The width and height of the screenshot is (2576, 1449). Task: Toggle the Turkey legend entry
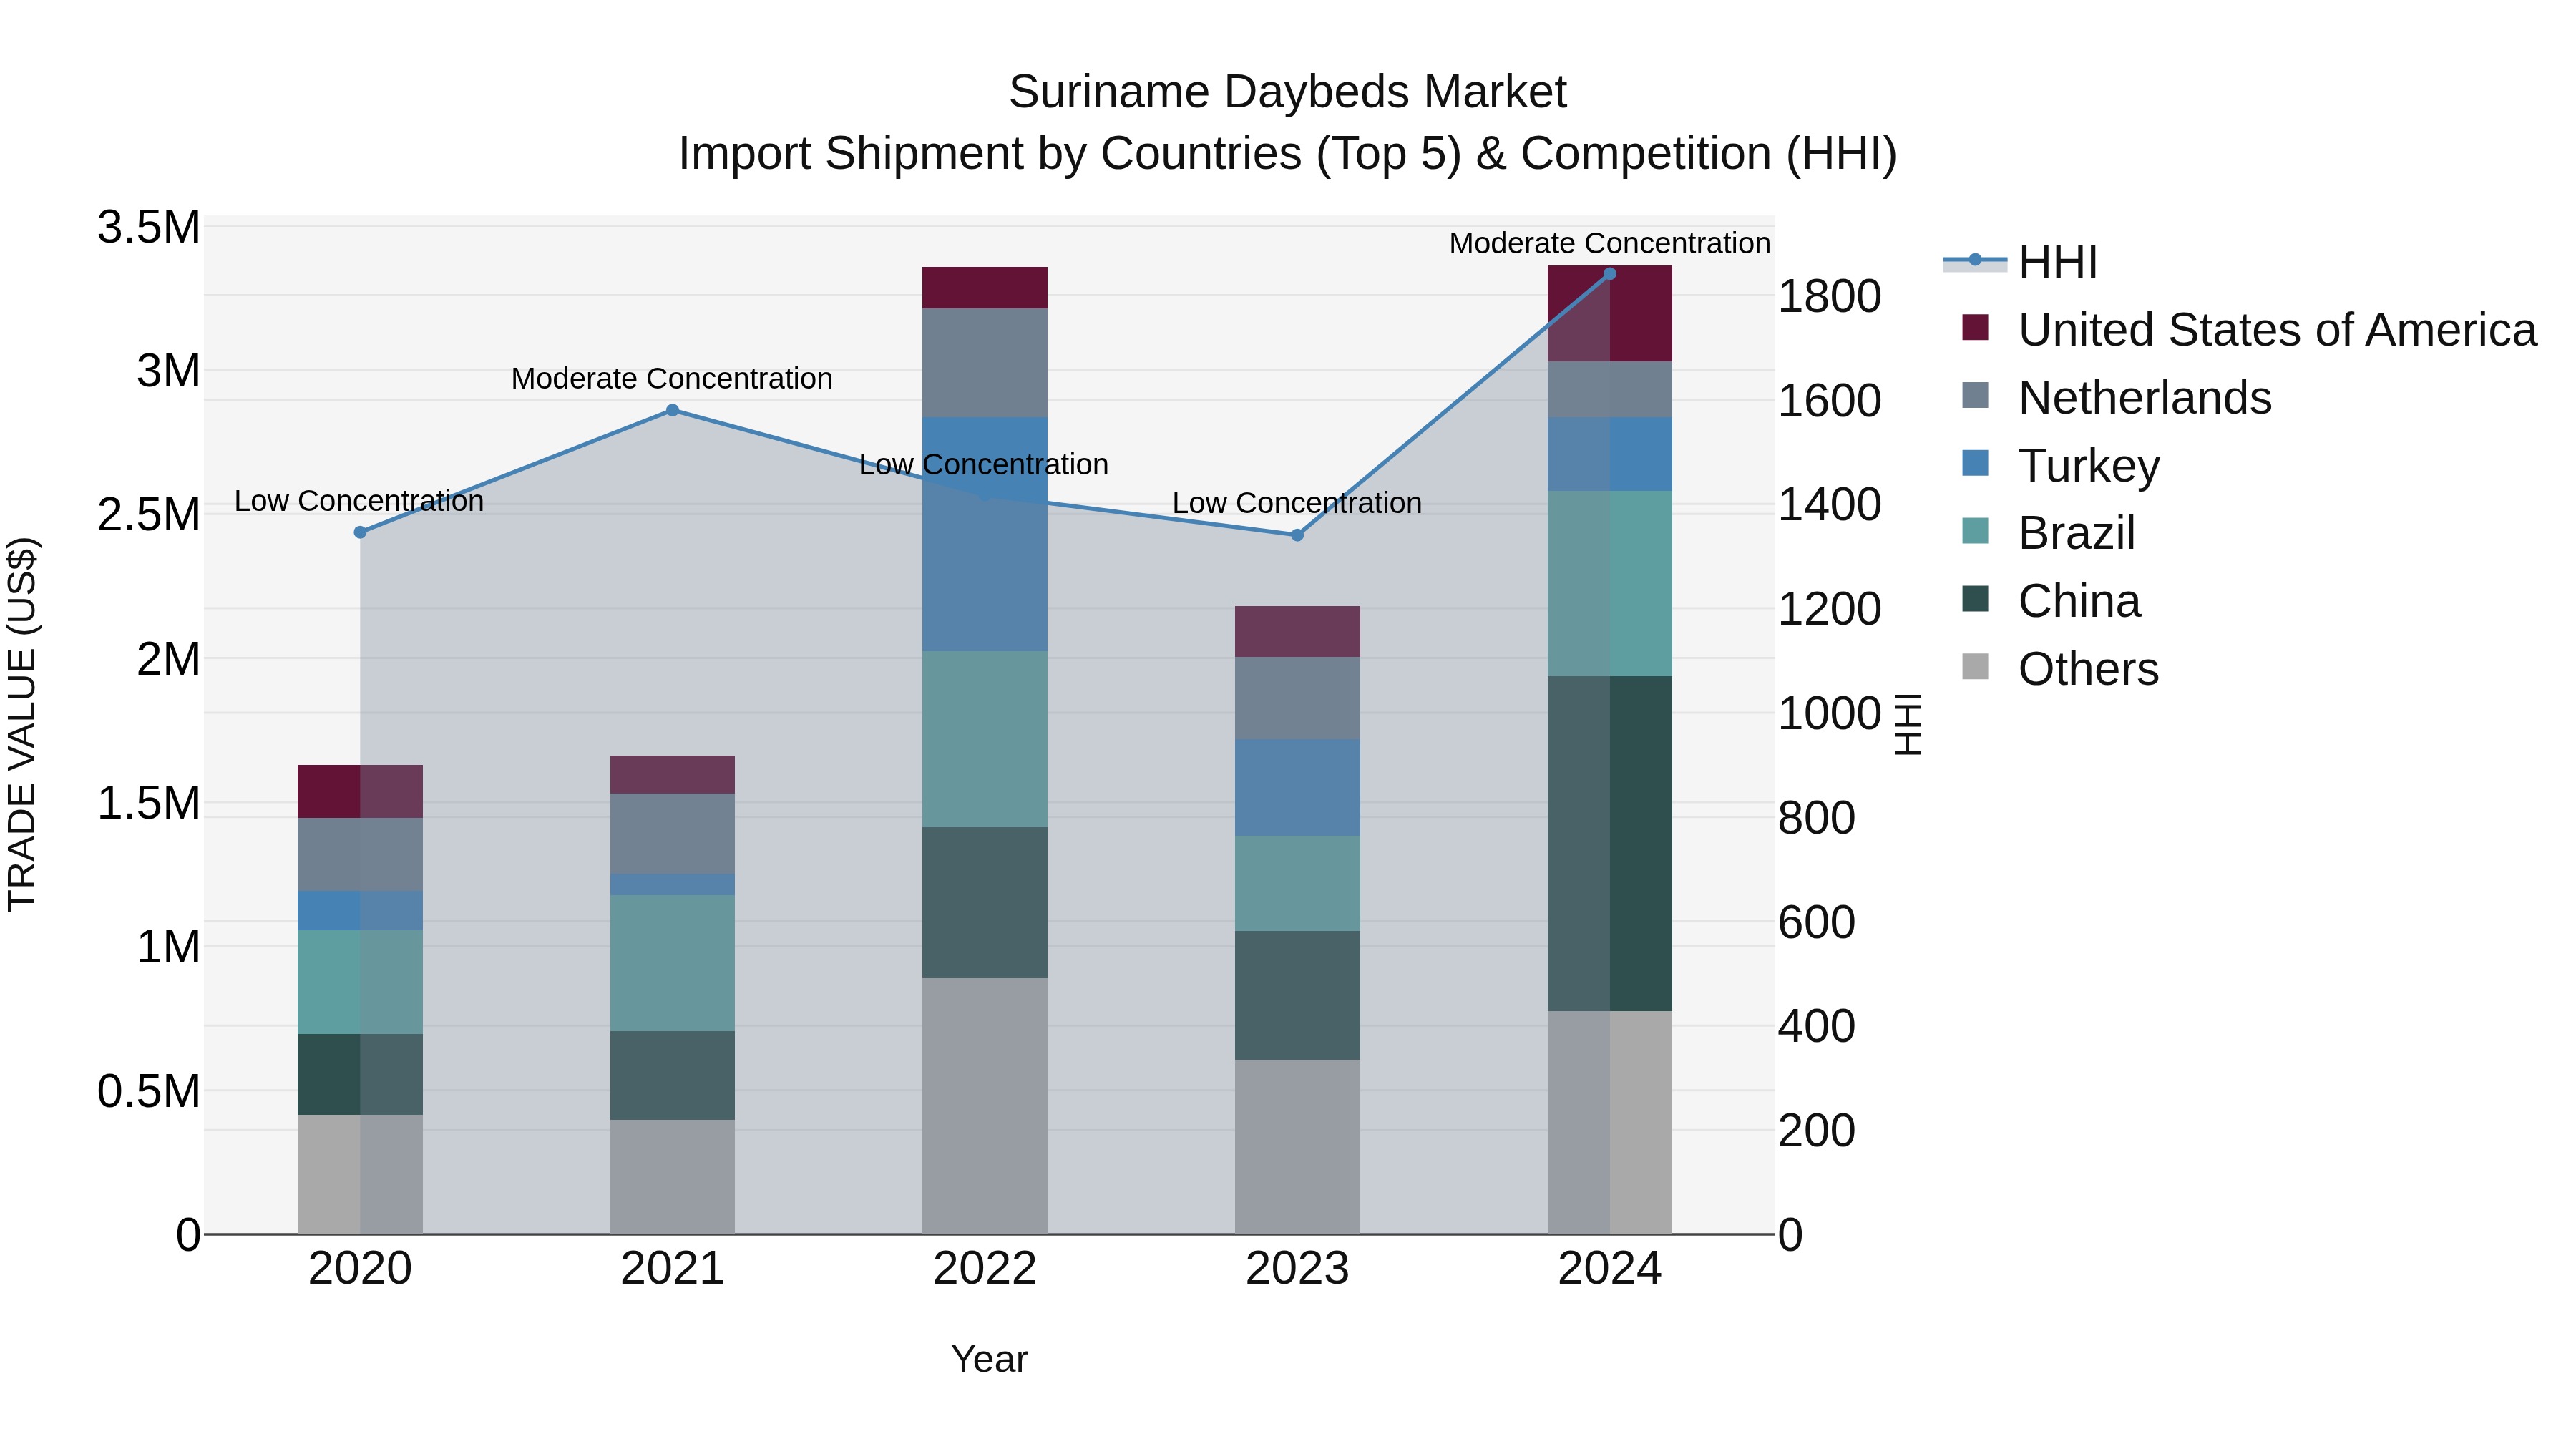[x=2060, y=466]
